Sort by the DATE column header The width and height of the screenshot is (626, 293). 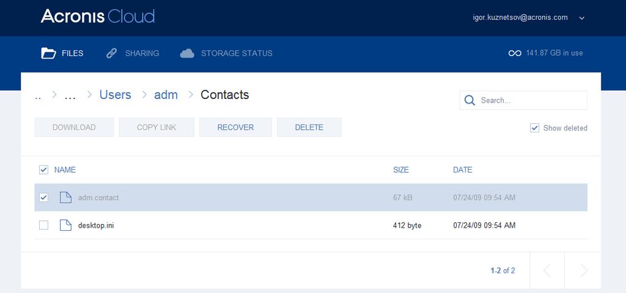click(462, 170)
